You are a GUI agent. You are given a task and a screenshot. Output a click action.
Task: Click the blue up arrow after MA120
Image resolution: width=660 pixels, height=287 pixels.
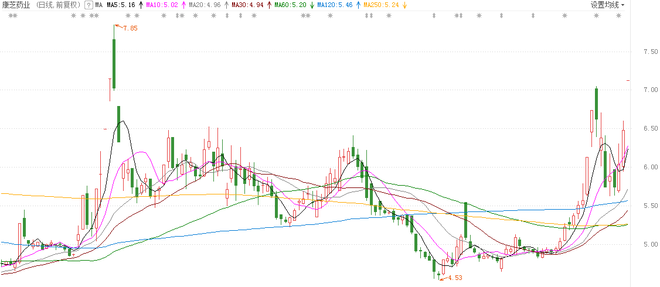click(x=358, y=5)
